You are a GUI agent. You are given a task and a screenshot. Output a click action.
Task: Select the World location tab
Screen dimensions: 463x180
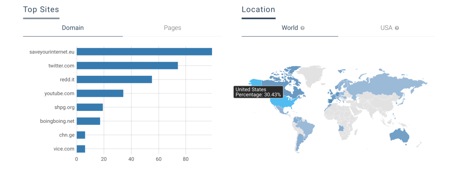(x=289, y=28)
